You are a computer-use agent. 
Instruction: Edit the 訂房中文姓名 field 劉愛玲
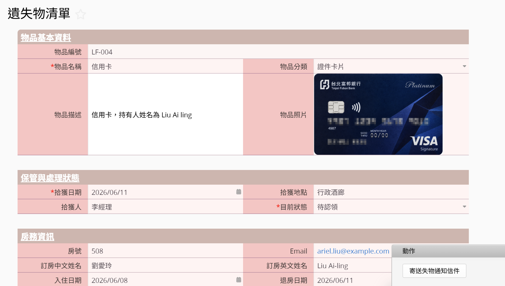[x=165, y=266]
